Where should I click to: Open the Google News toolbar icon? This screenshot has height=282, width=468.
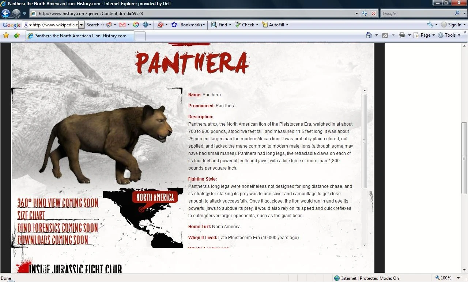[x=109, y=25]
